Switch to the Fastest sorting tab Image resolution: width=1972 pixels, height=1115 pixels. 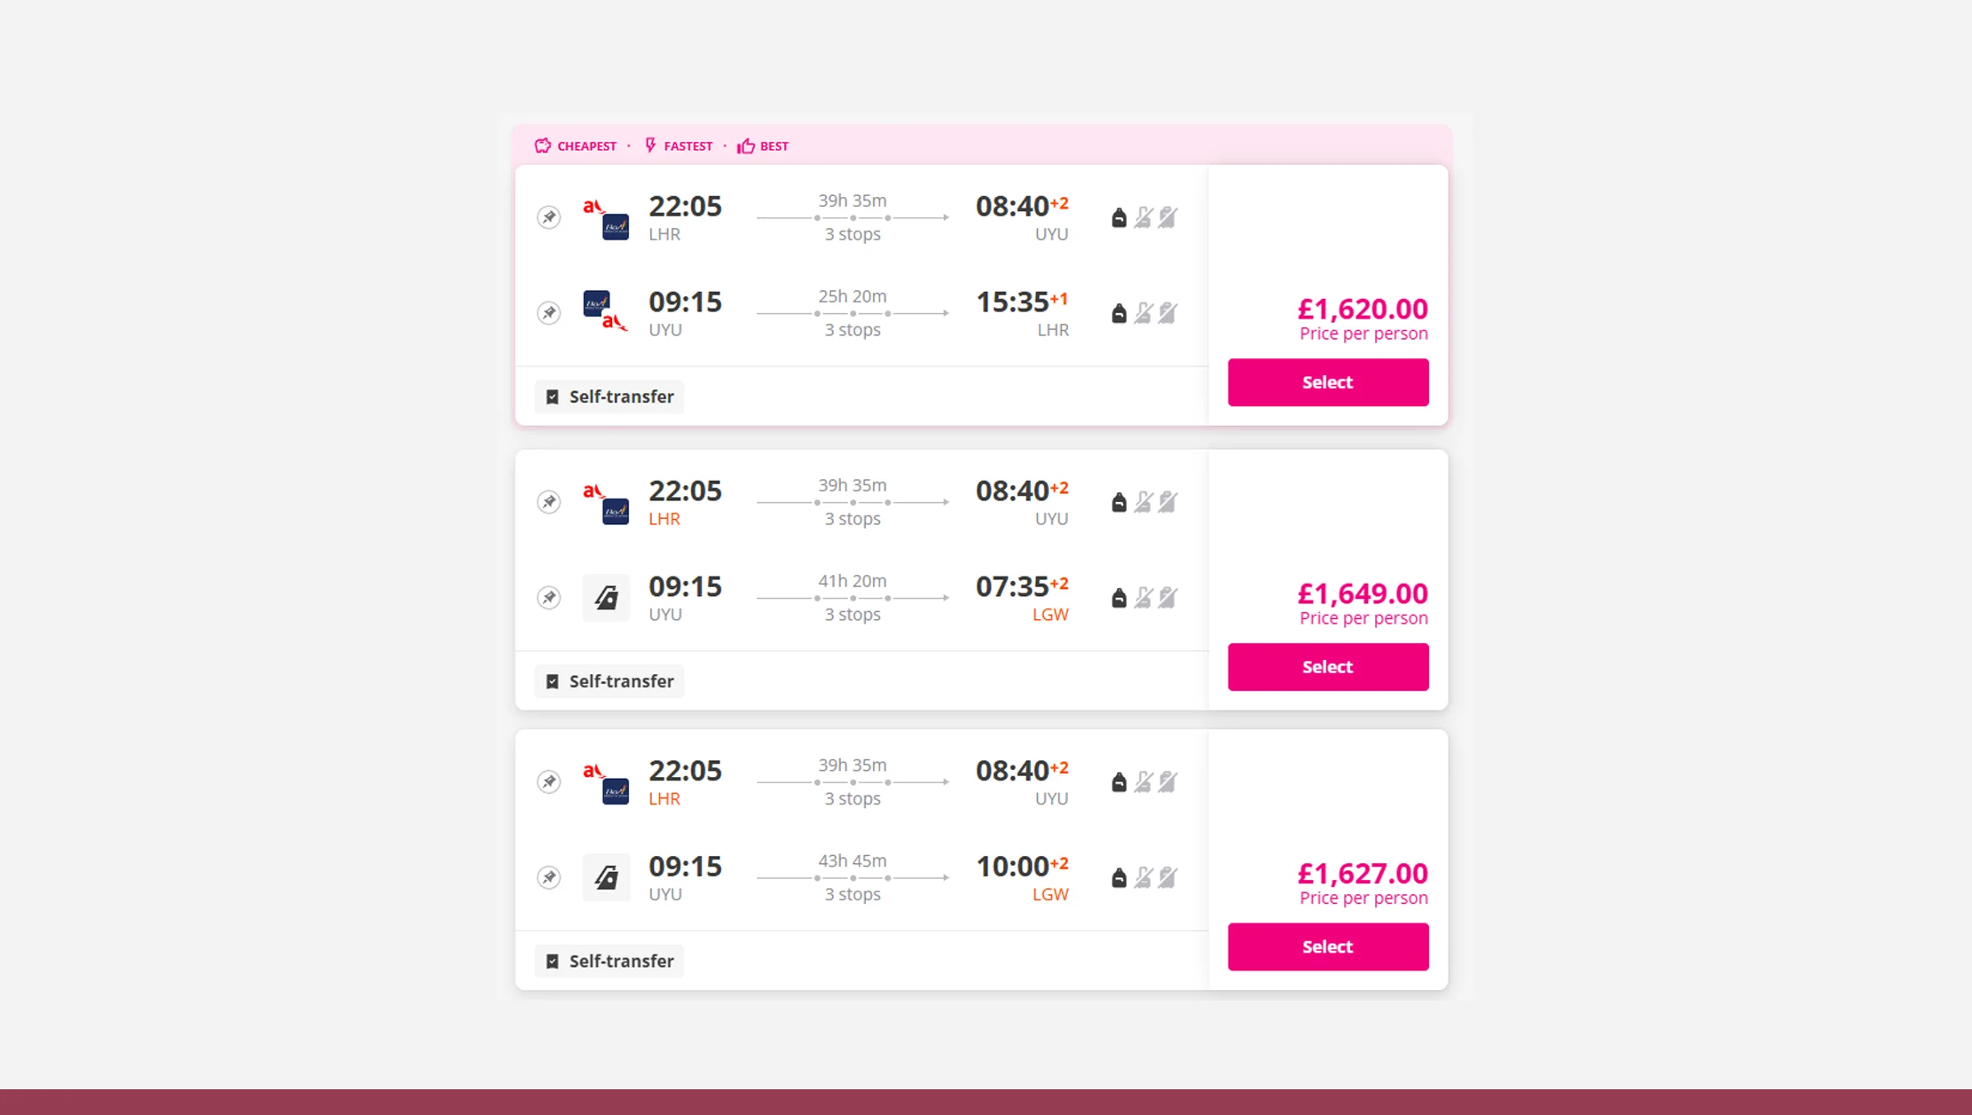[x=679, y=145]
